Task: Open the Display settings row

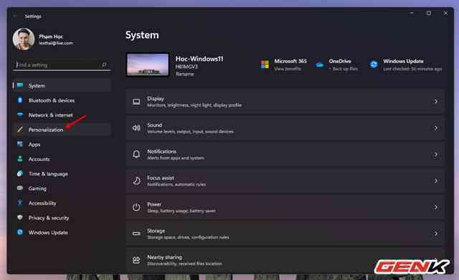Action: (x=285, y=102)
